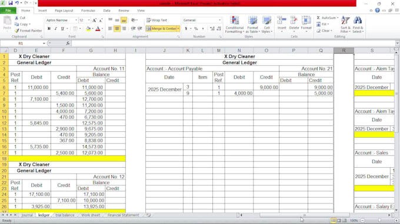Decrease font size with the small A icon
Screen dimensions: 400x224
101,20
